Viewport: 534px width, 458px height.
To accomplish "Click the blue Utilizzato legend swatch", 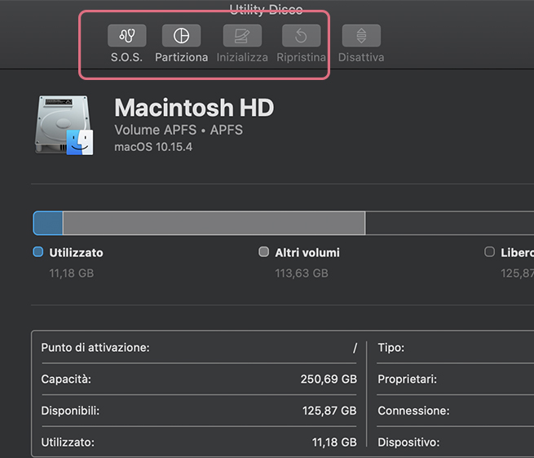I will [x=38, y=252].
